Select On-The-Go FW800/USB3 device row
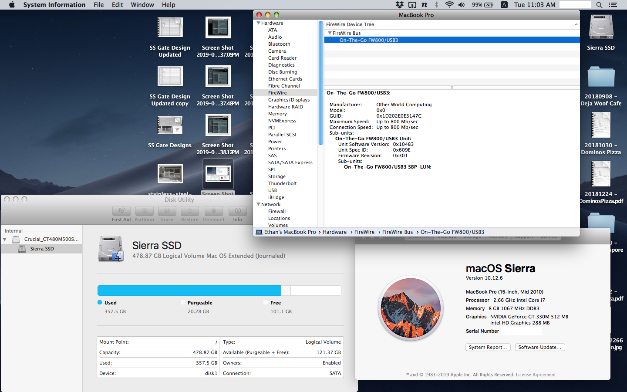Viewport: 627px width, 392px height. click(x=452, y=40)
